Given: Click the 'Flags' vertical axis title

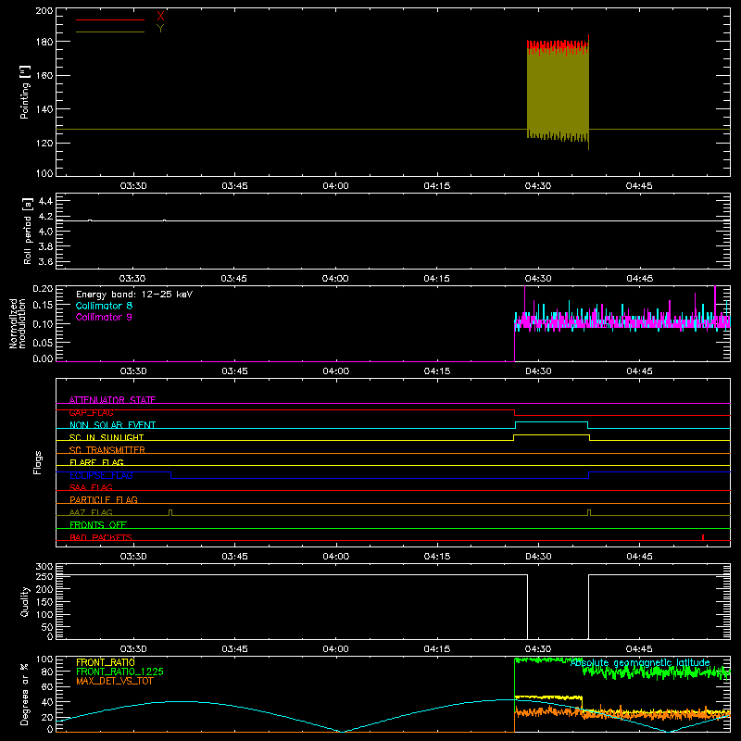Looking at the screenshot, I should 38,462.
